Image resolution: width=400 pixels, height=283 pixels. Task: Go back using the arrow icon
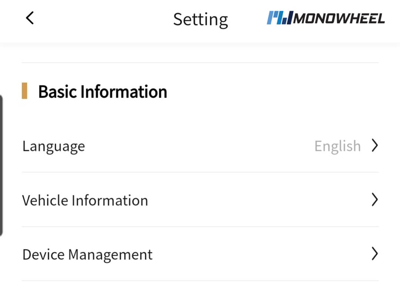coord(30,18)
